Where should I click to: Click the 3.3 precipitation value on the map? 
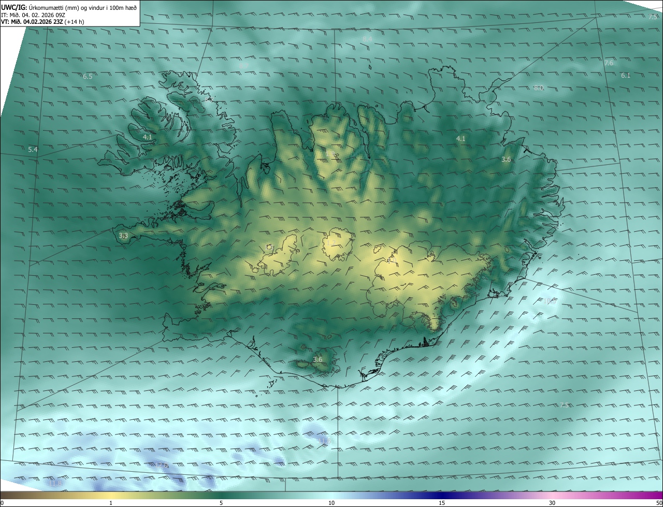[x=123, y=236]
